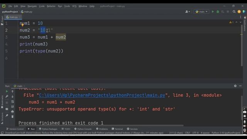Click the Up stack trace arrow
Viewport: 247px width, 139px height.
[x=12, y=92]
